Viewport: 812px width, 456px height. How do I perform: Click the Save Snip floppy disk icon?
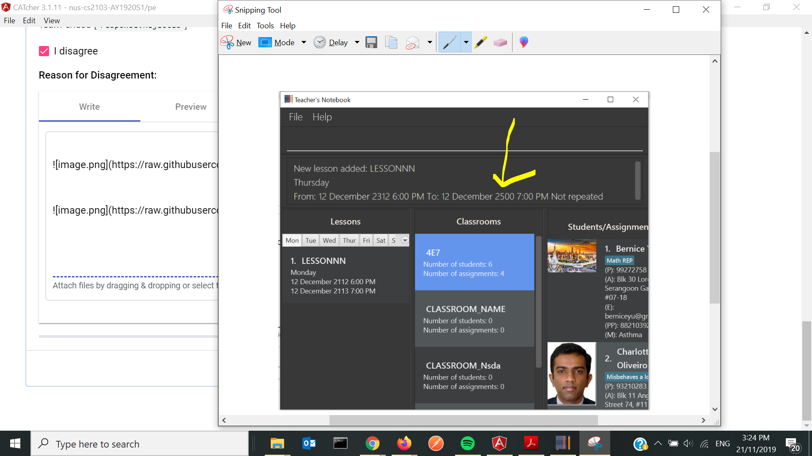pos(371,42)
